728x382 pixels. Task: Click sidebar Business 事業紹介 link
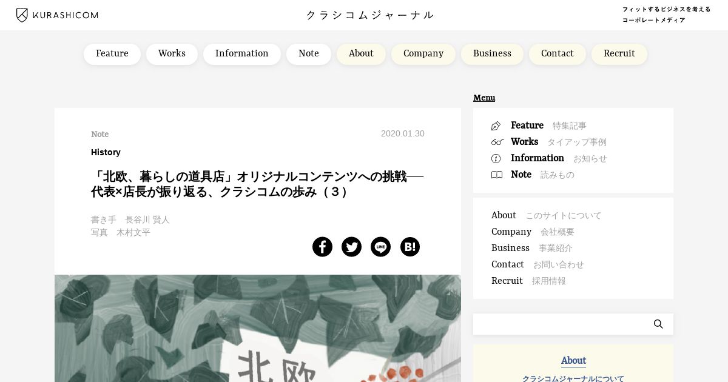pos(532,248)
